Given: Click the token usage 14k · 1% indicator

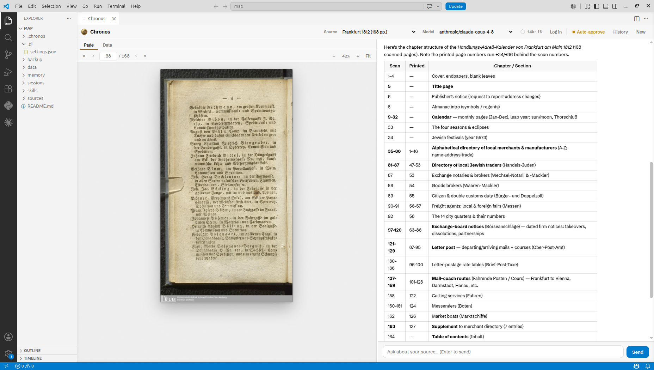Looking at the screenshot, I should [x=531, y=32].
